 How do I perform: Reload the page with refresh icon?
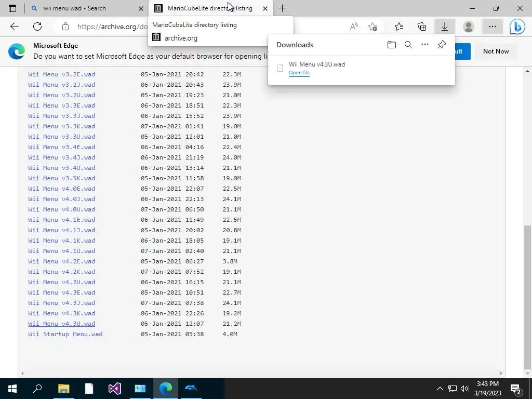click(37, 26)
